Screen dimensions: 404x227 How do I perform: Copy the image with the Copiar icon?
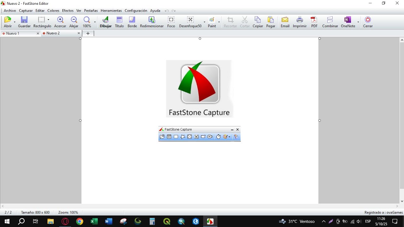coord(258,22)
